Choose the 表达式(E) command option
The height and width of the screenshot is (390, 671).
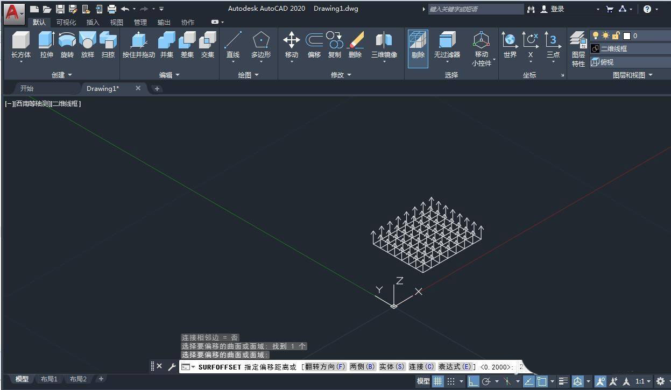click(455, 366)
